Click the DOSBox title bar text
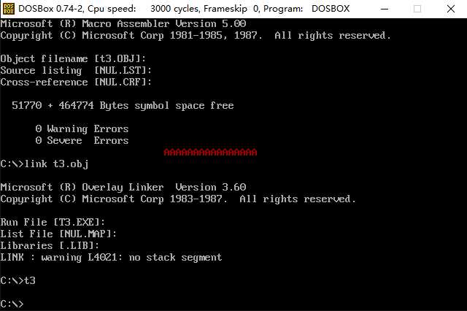 [184, 9]
